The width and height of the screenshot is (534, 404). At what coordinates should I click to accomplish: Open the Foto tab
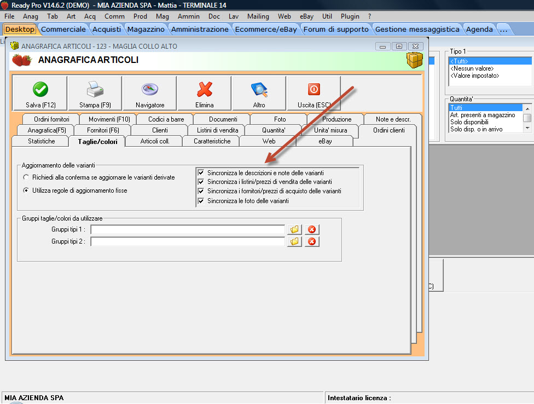click(x=280, y=119)
